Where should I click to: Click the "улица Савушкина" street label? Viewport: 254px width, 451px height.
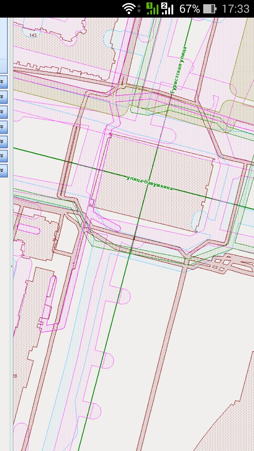point(150,183)
